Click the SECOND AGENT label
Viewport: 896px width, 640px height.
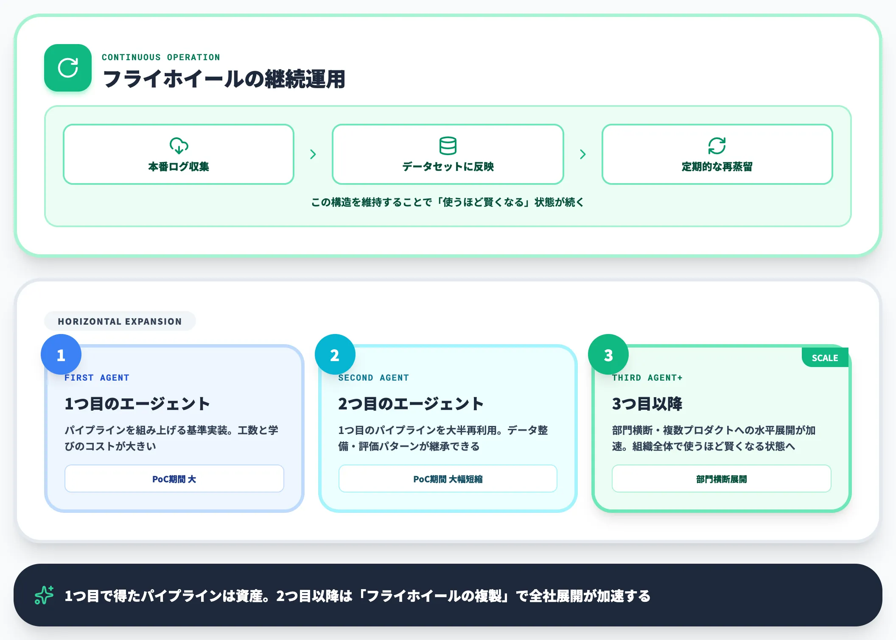click(x=373, y=378)
